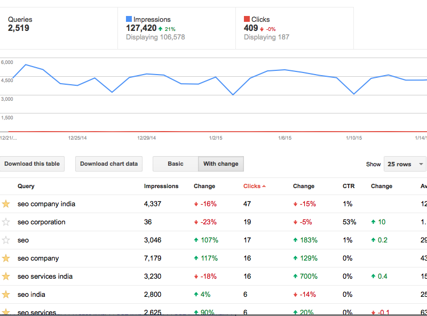Open 'seo services india' query link
Screen dimensions: 427x316
[x=45, y=277]
